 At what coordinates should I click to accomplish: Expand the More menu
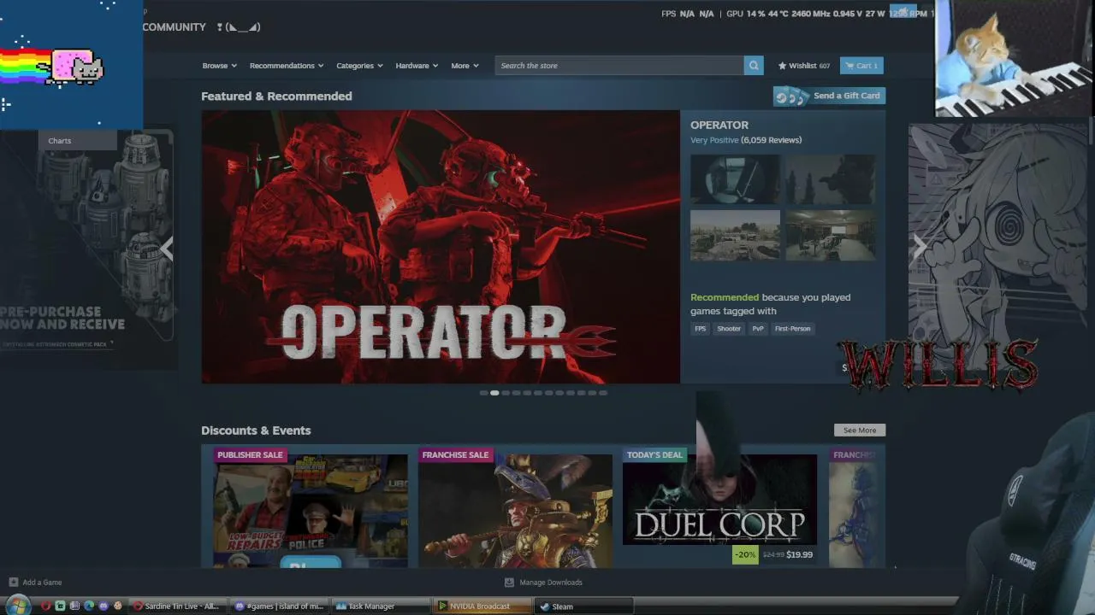click(465, 66)
